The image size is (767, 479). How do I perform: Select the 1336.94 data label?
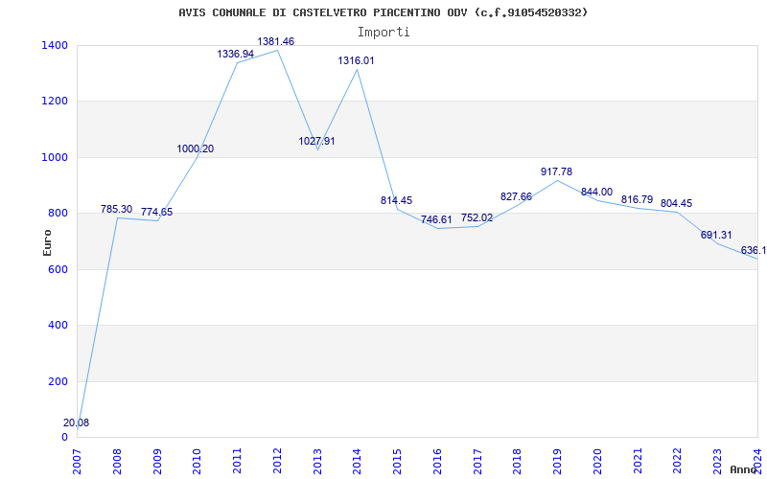236,54
